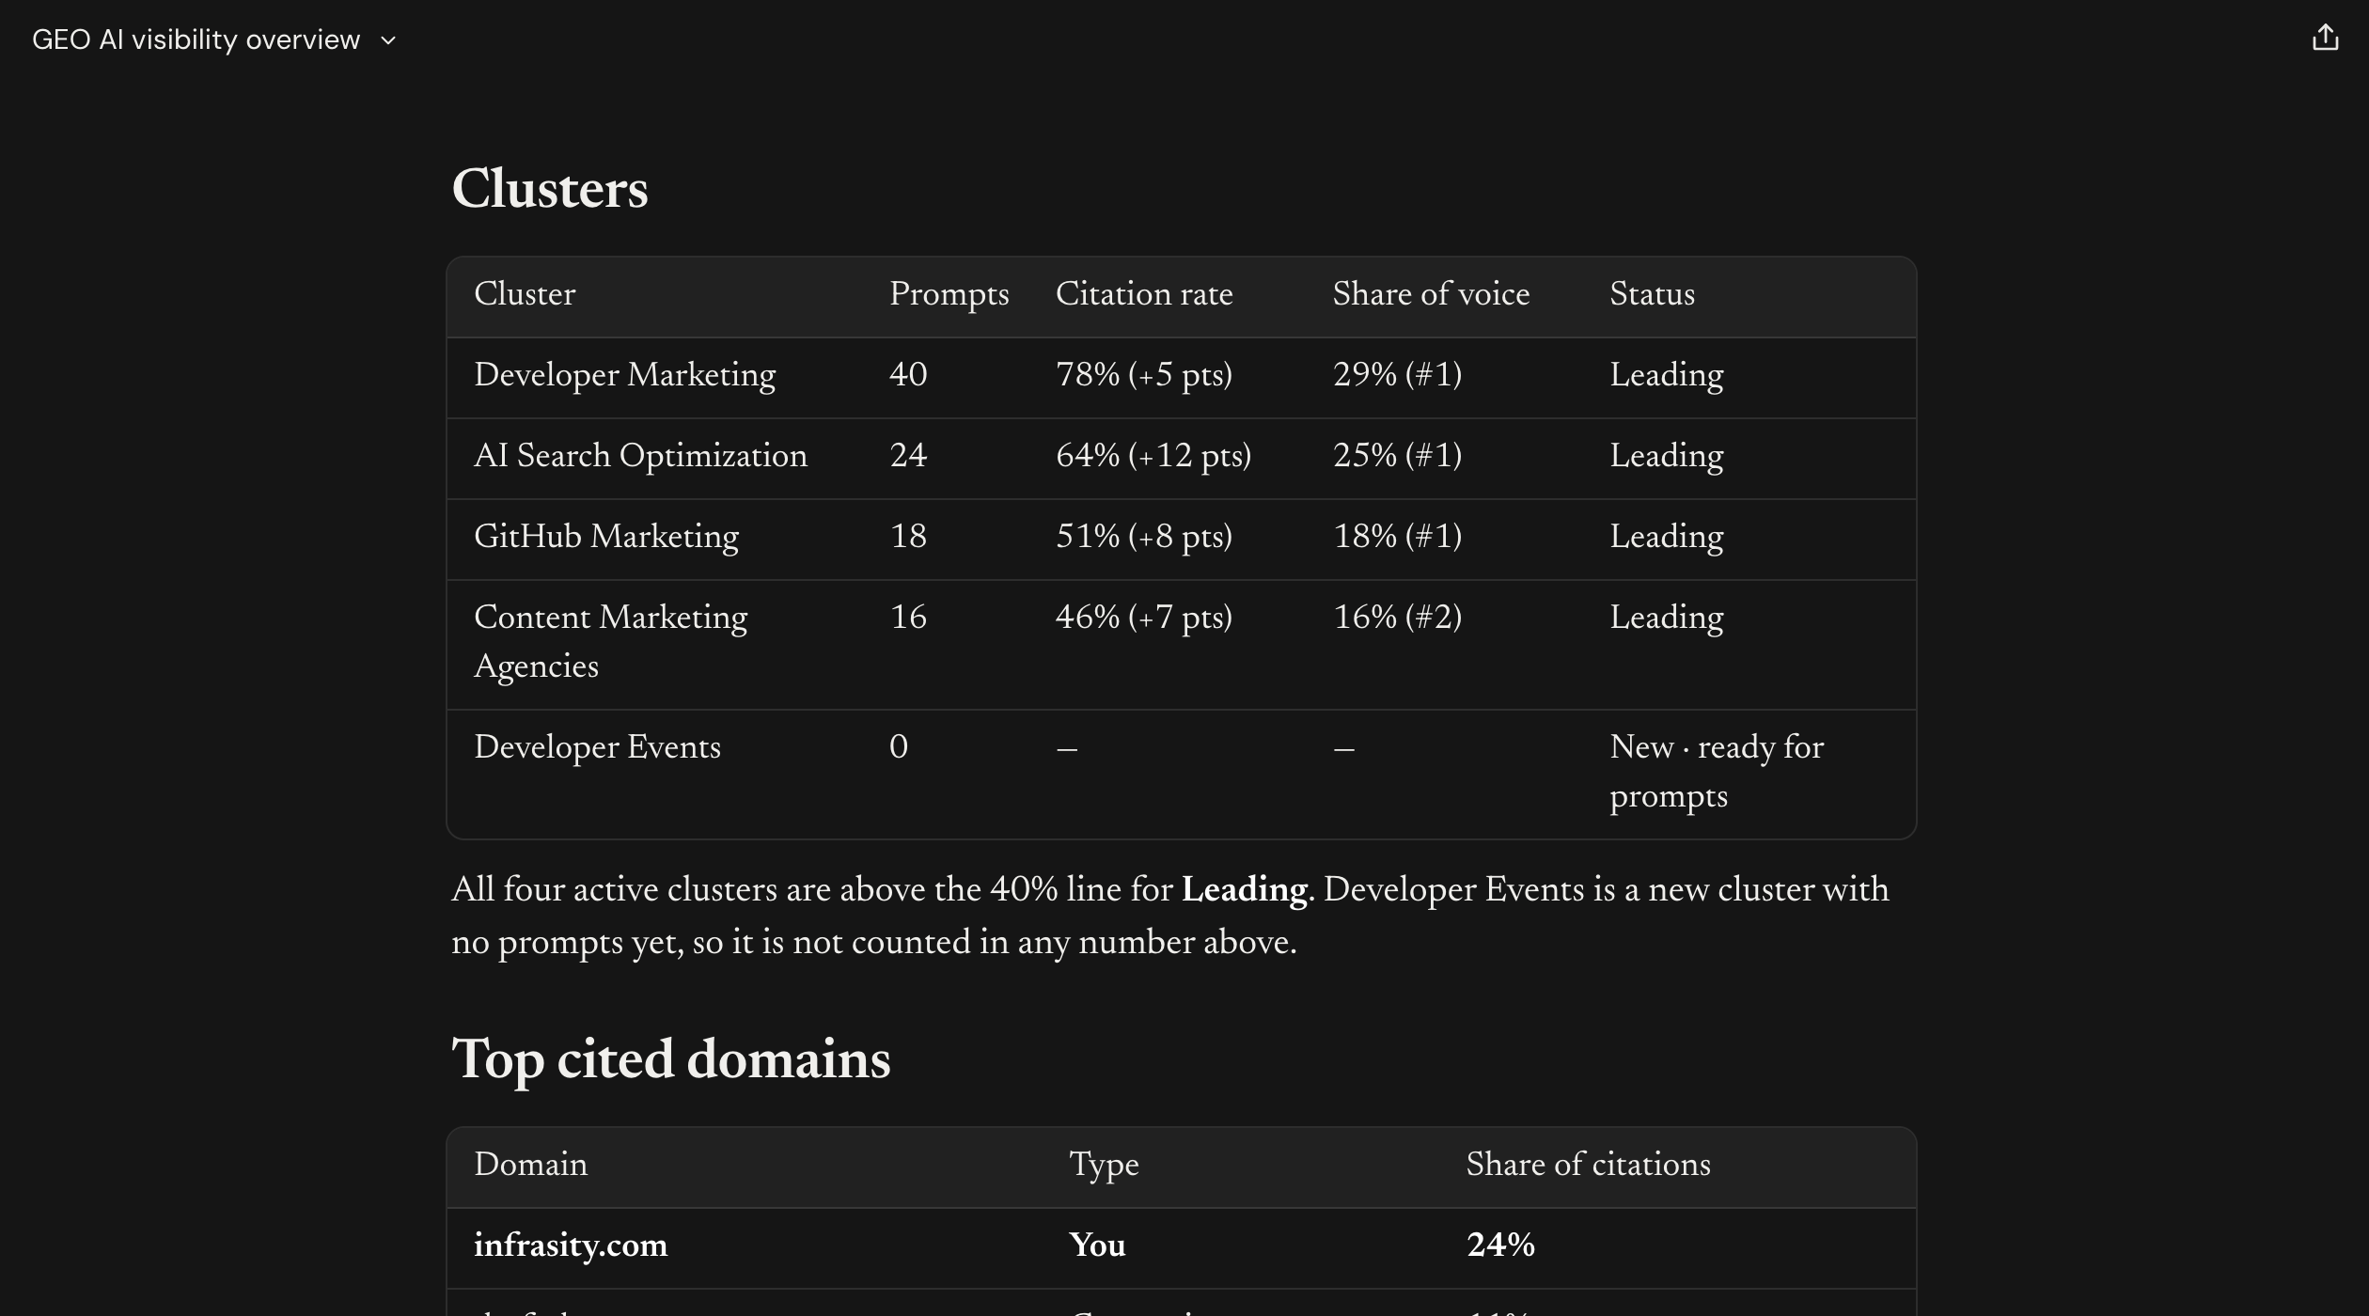Image resolution: width=2369 pixels, height=1316 pixels.
Task: Select the 'Content Marketing Agencies' cell
Action: click(611, 642)
